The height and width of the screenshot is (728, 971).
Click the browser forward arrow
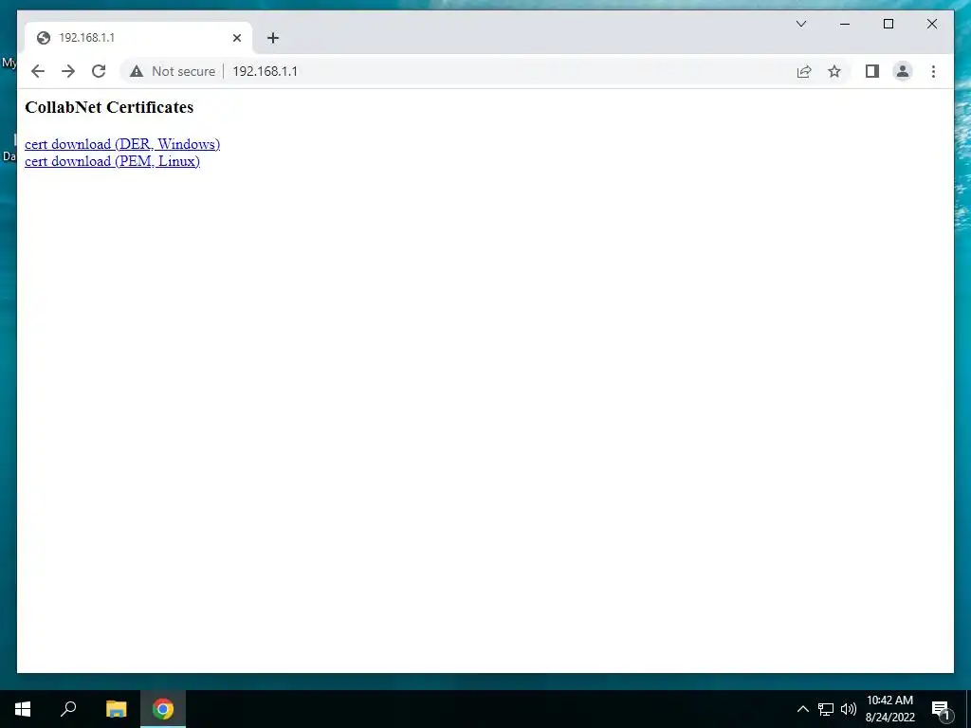tap(68, 71)
